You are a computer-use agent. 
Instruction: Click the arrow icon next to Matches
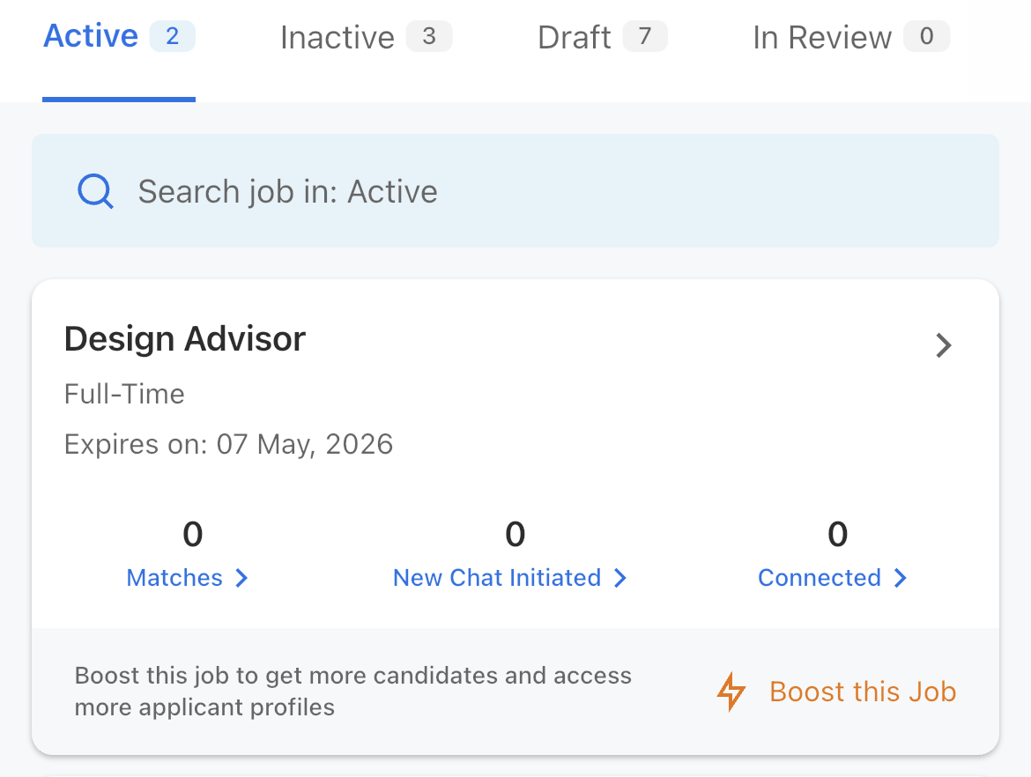tap(241, 578)
